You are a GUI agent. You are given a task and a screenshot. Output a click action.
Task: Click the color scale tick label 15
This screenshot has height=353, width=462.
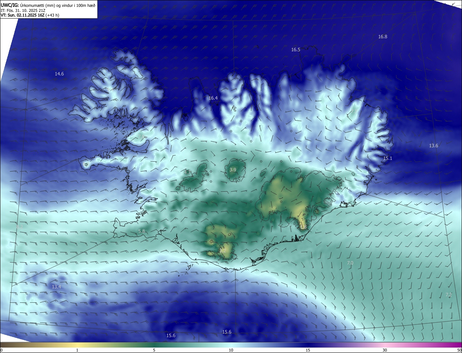pos(308,350)
